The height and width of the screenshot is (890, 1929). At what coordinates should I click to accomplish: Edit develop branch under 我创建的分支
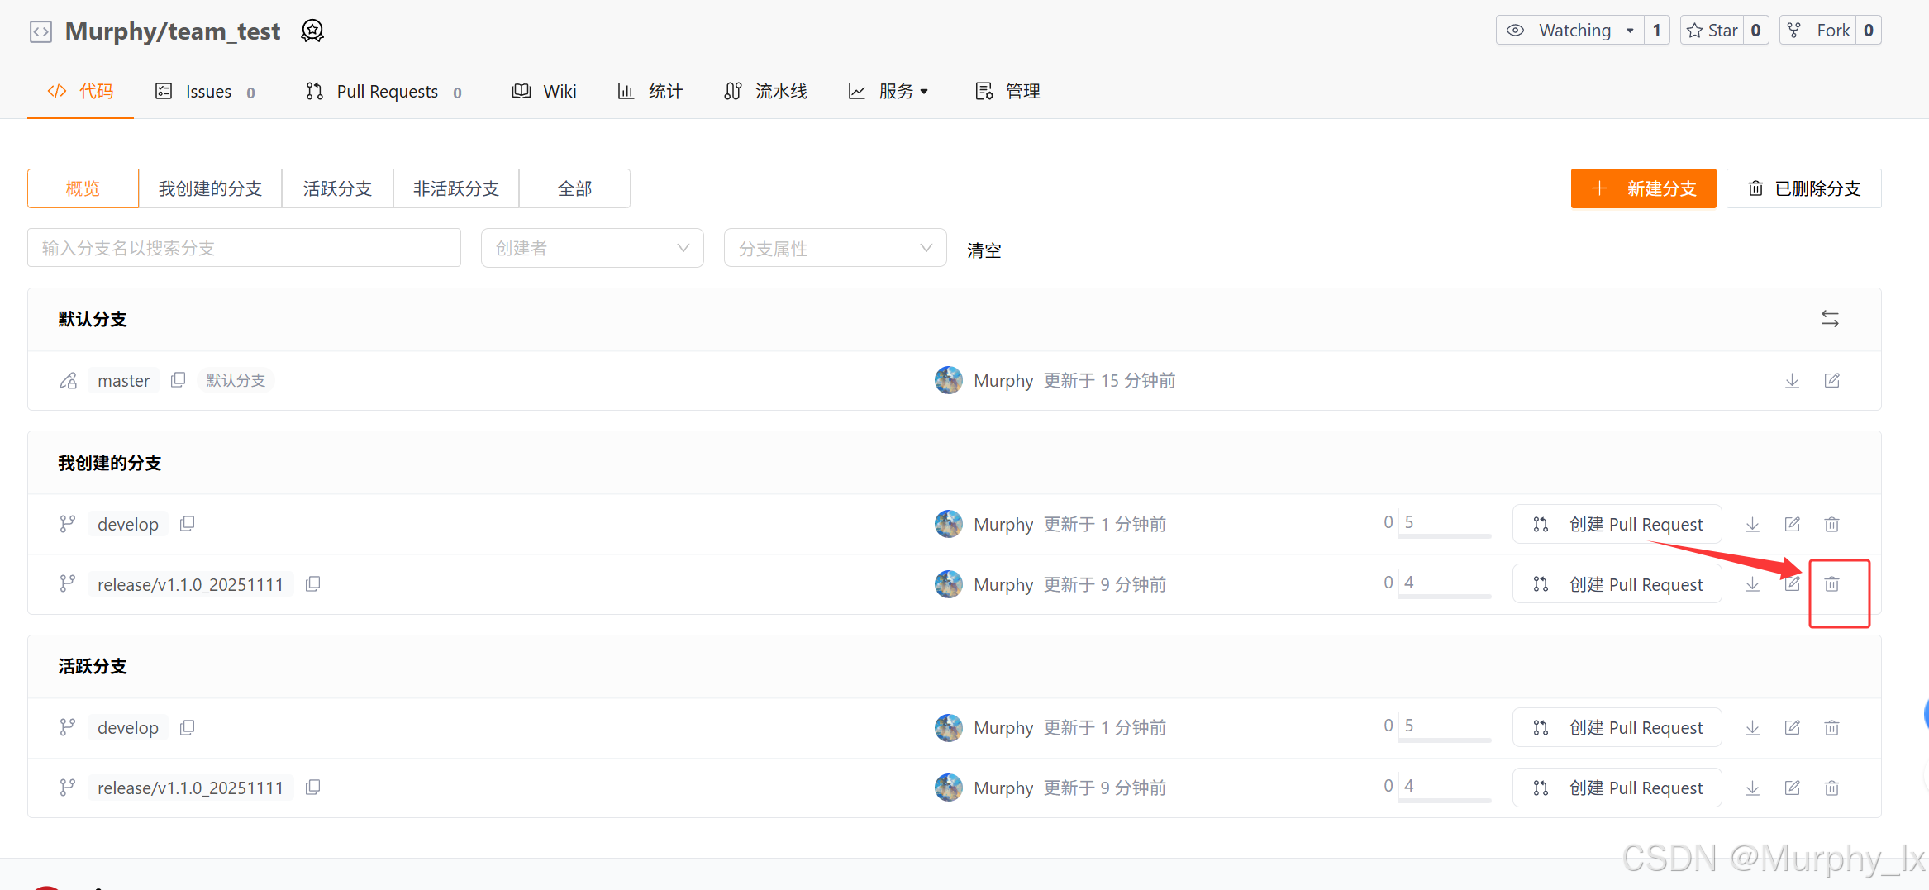click(x=1792, y=524)
